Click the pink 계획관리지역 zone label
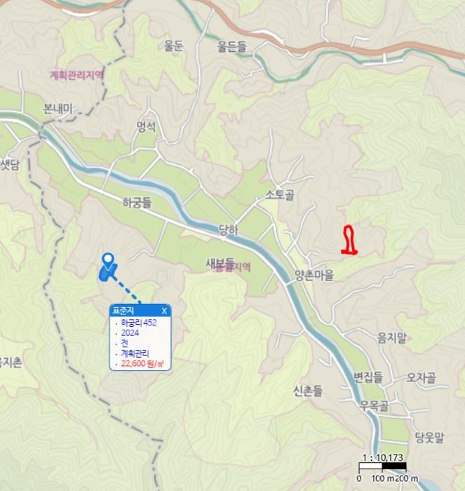The width and height of the screenshot is (465, 491). click(76, 75)
